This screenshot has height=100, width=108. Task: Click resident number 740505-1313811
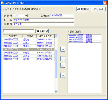(x=44, y=40)
